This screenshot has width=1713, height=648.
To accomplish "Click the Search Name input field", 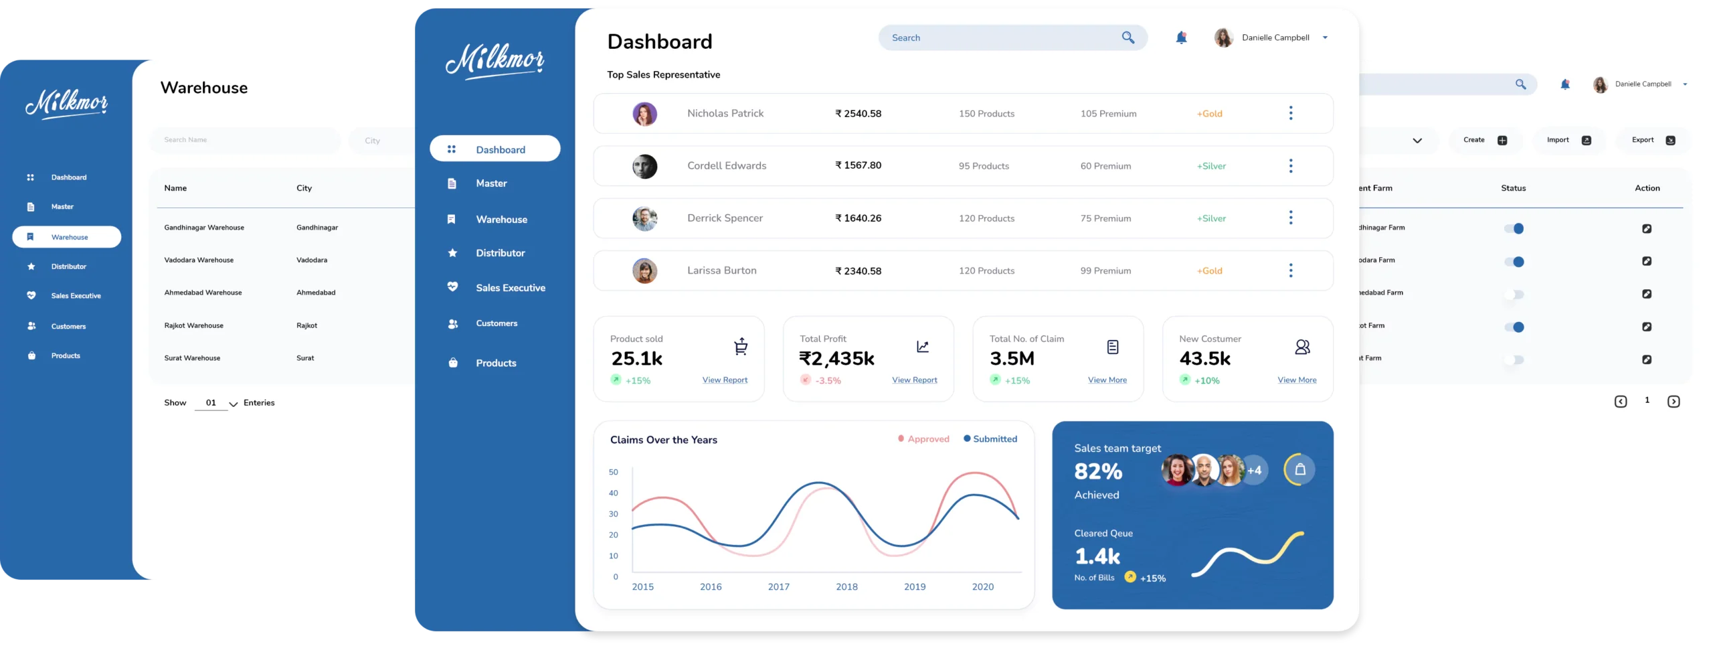I will coord(245,141).
